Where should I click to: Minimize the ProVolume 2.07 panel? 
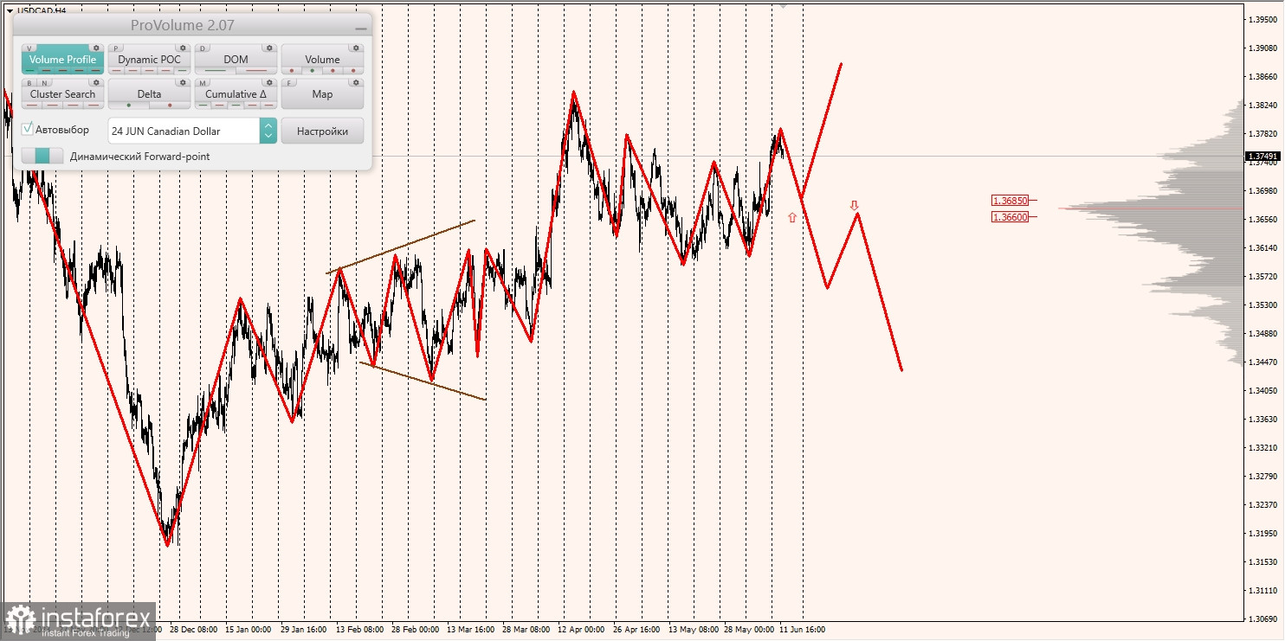tap(361, 29)
